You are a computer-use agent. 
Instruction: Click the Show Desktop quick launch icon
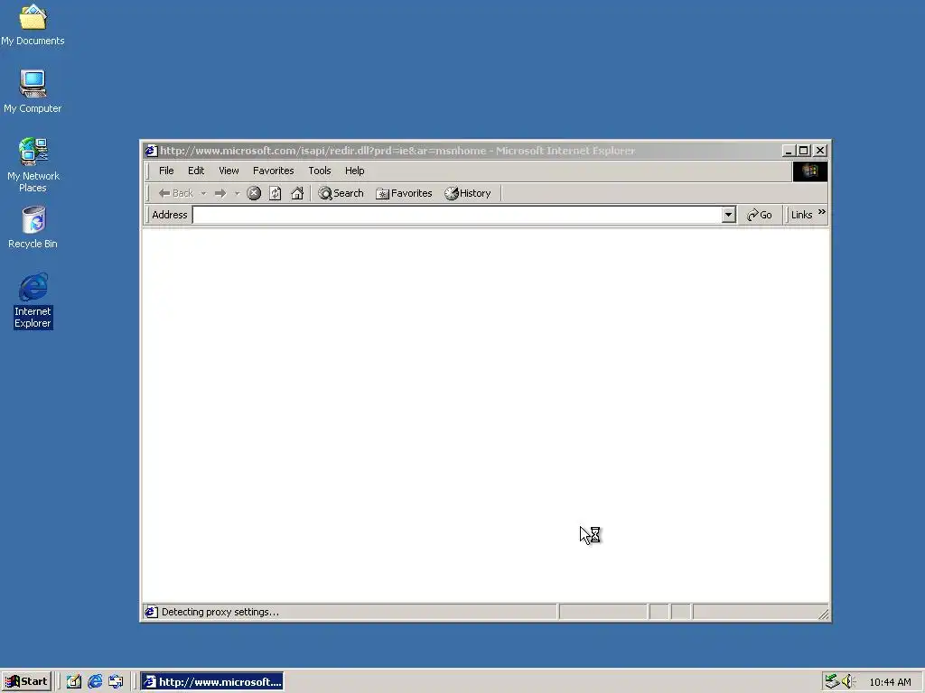pyautogui.click(x=74, y=682)
